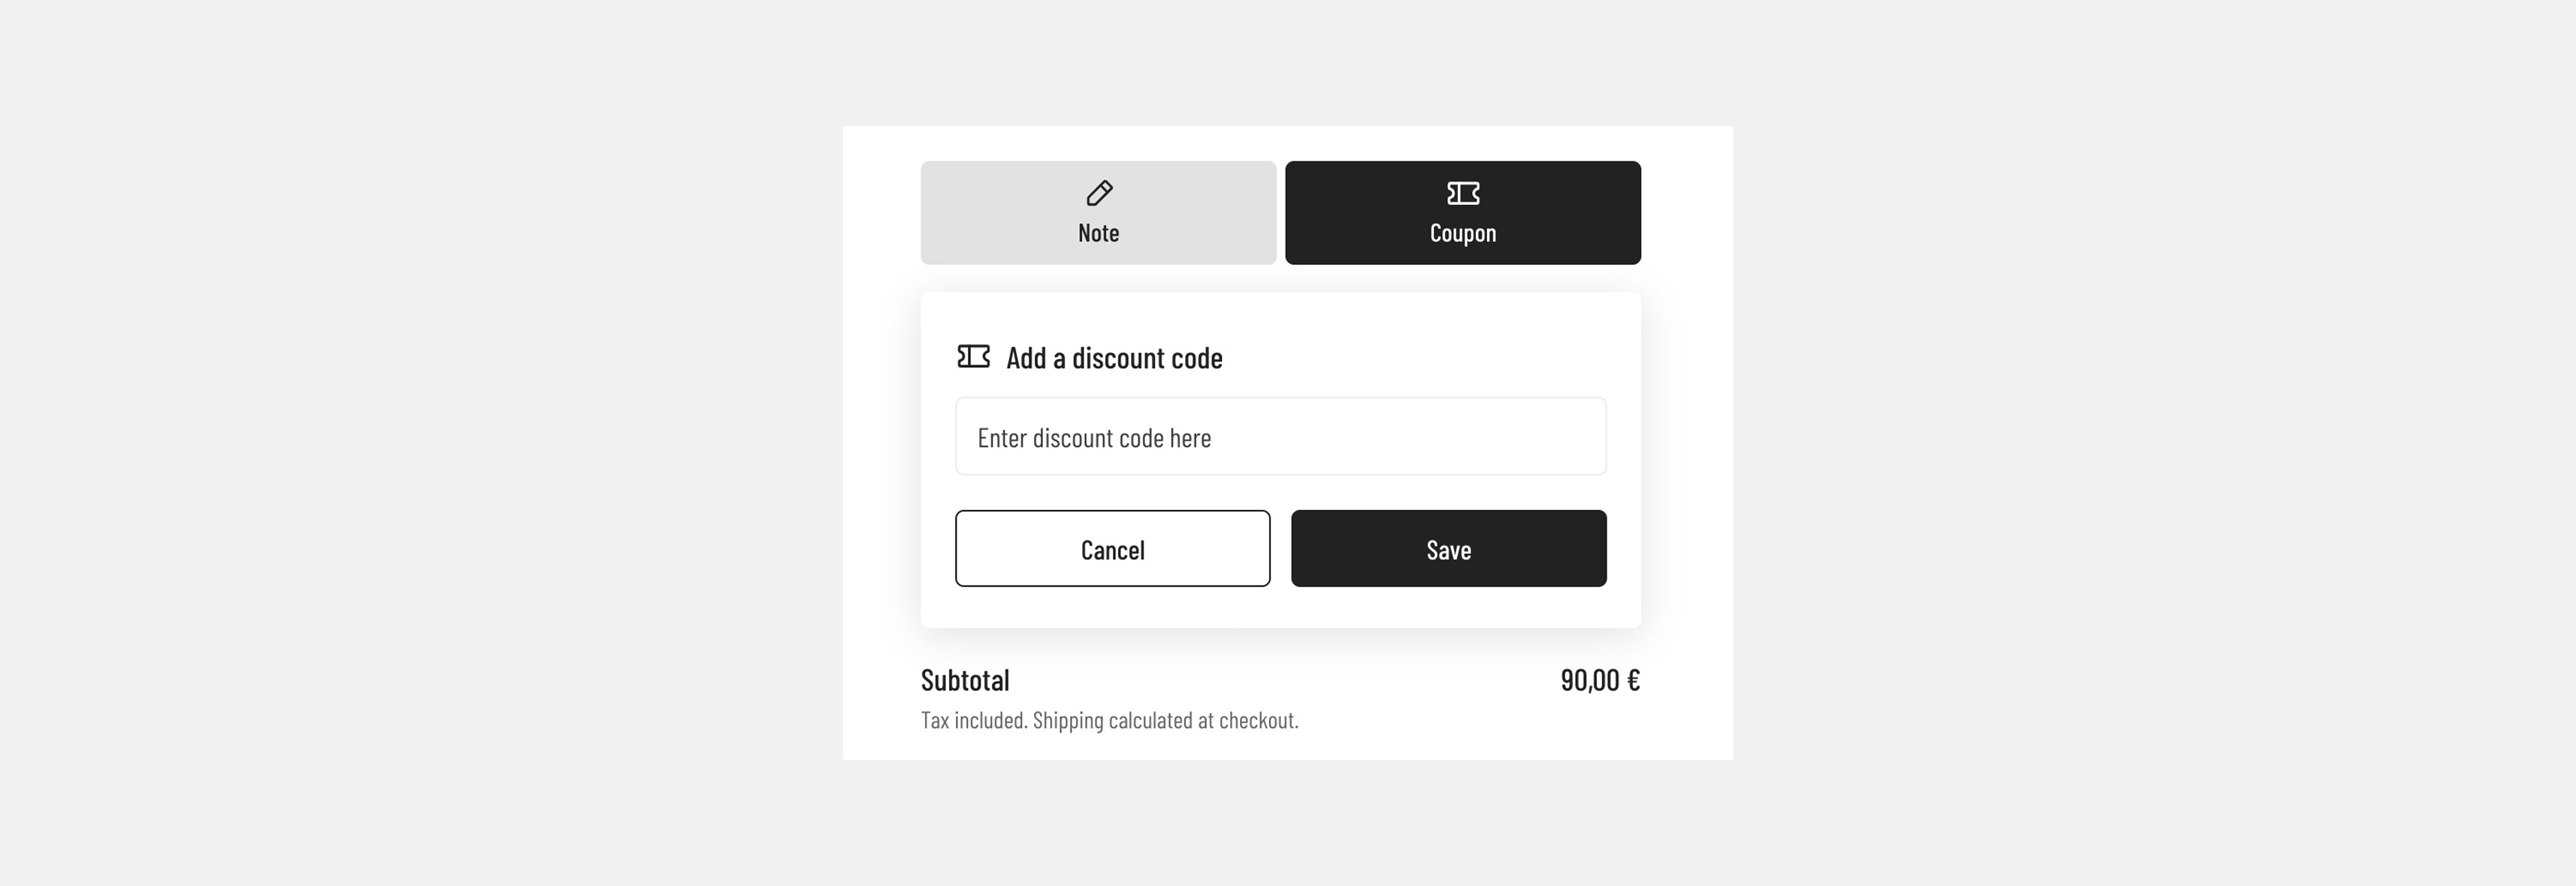Save the discount code
2576x886 pixels.
click(1448, 548)
